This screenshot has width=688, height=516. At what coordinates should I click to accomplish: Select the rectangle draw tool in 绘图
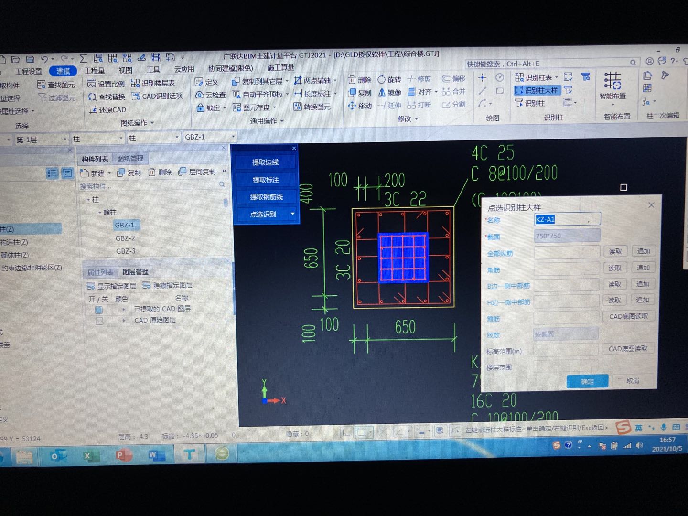[500, 90]
